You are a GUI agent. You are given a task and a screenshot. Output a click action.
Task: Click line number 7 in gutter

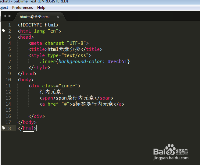[x=9, y=61]
